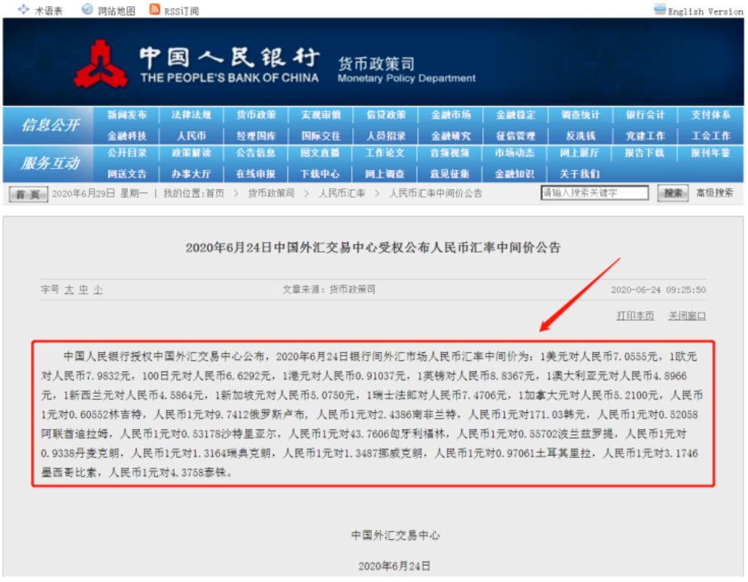Focus the 请输入搜索关键字 search field
The image size is (748, 582).
coord(594,193)
